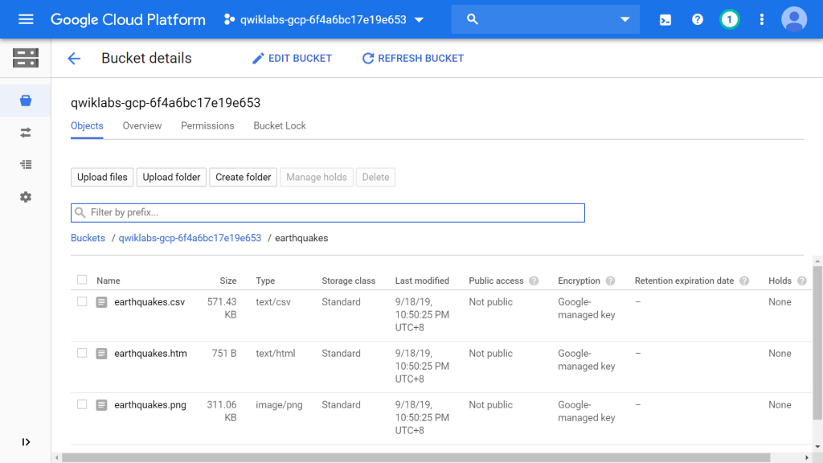Click the user account avatar

pos(794,19)
